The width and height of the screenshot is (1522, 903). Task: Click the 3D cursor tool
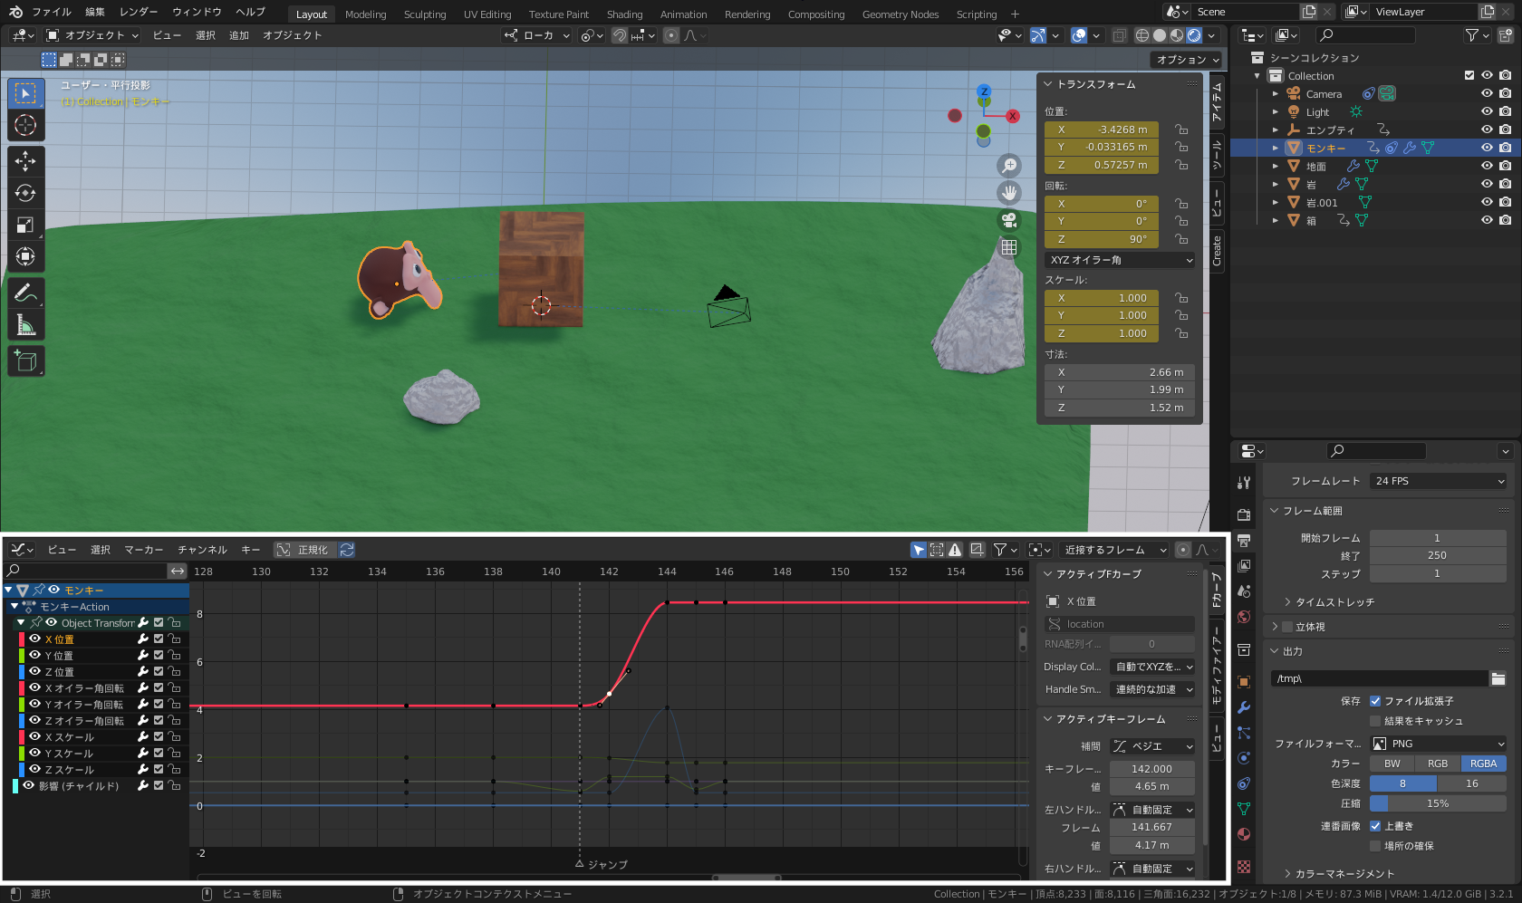[25, 125]
